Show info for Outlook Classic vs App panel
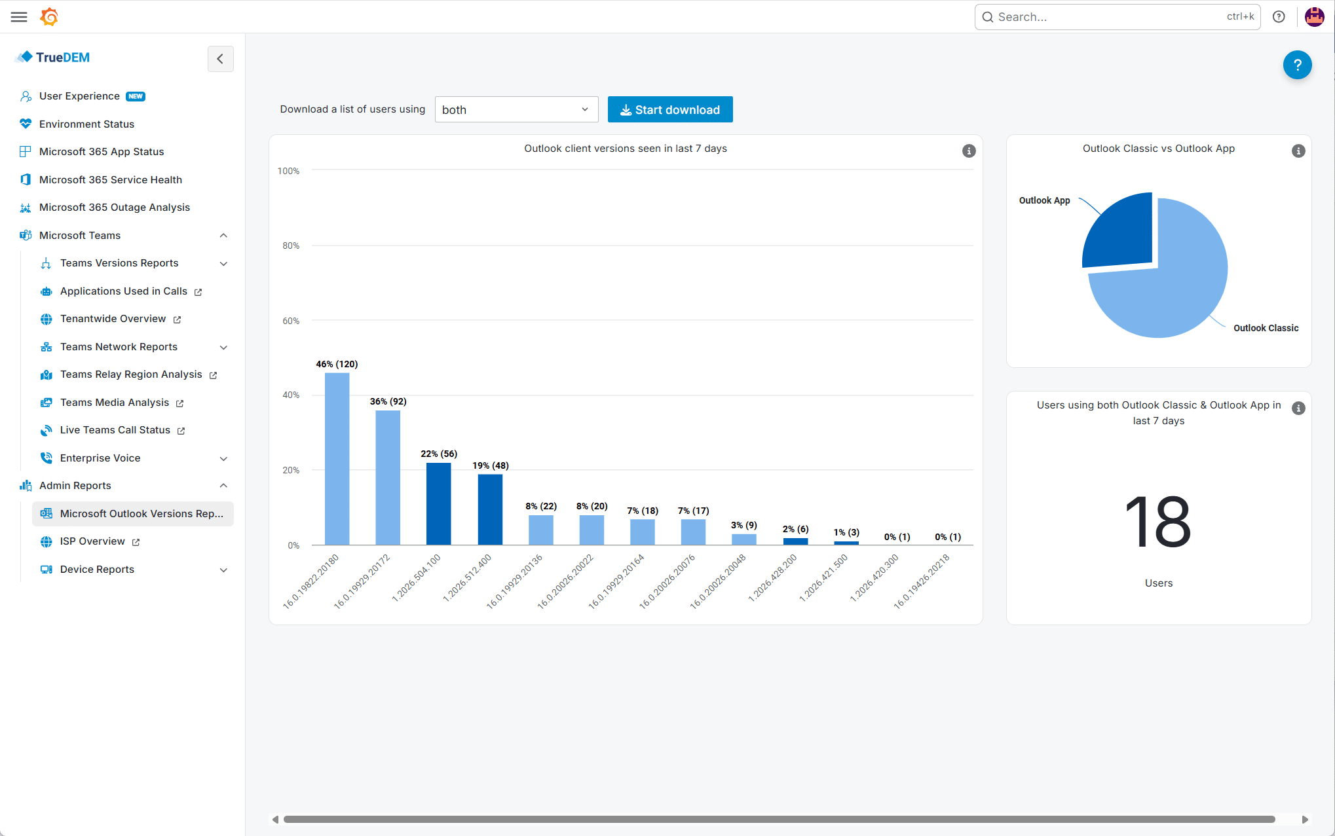Viewport: 1335px width, 836px height. click(x=1298, y=151)
